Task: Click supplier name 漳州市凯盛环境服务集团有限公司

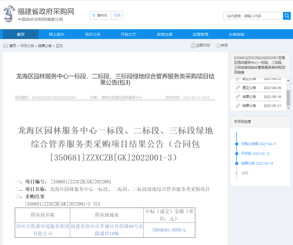Action: (43, 230)
